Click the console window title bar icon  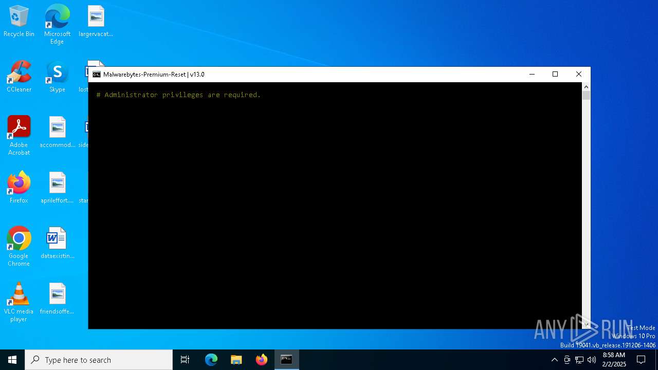click(x=96, y=75)
